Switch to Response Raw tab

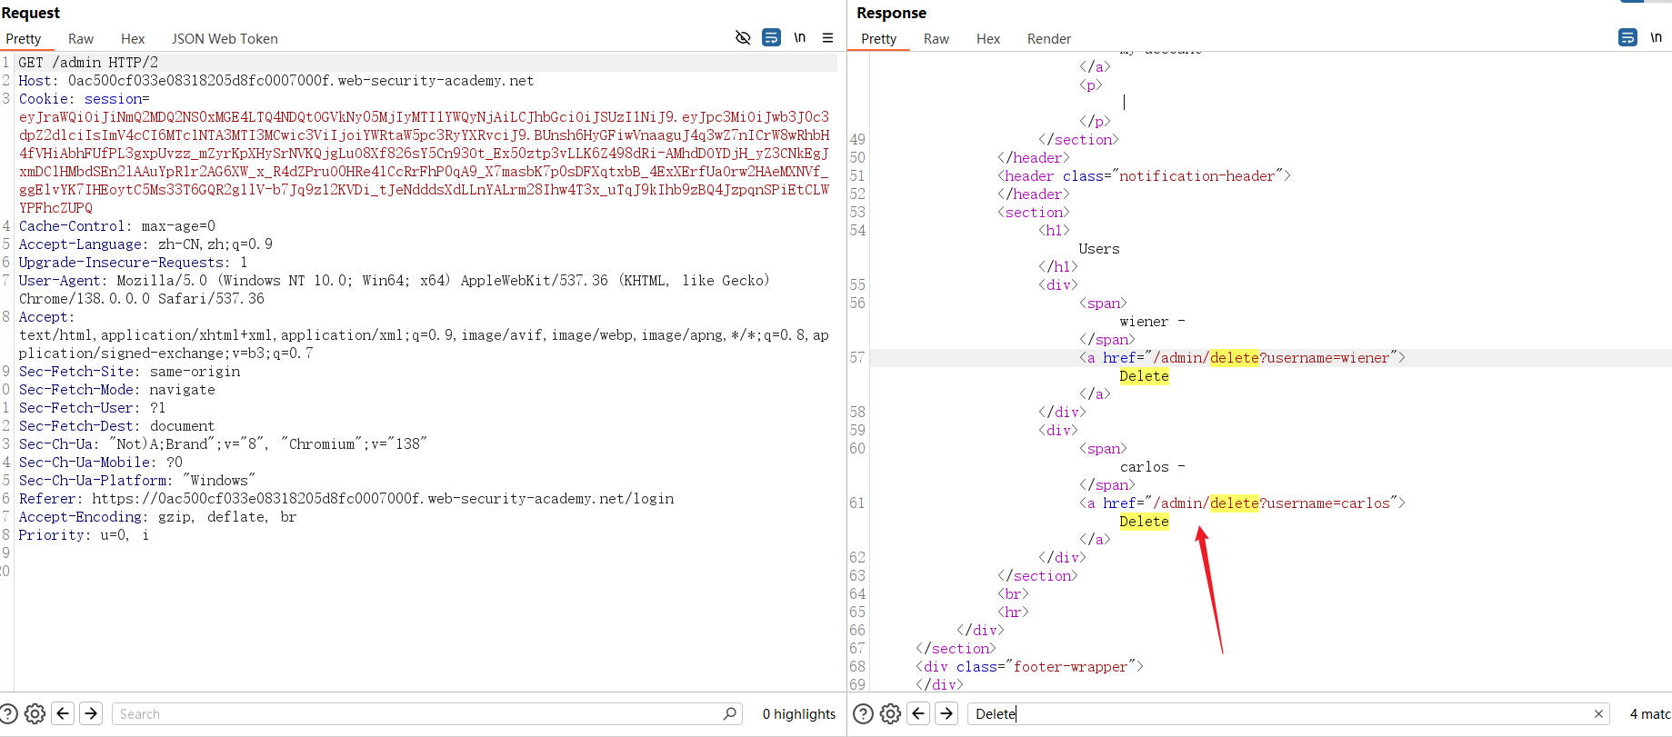936,39
